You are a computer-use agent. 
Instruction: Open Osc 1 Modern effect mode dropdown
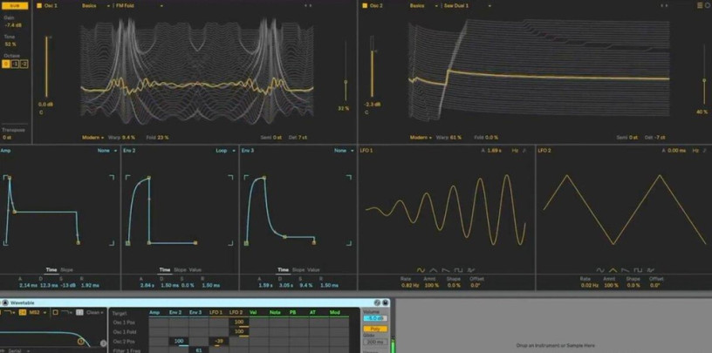[x=92, y=137]
